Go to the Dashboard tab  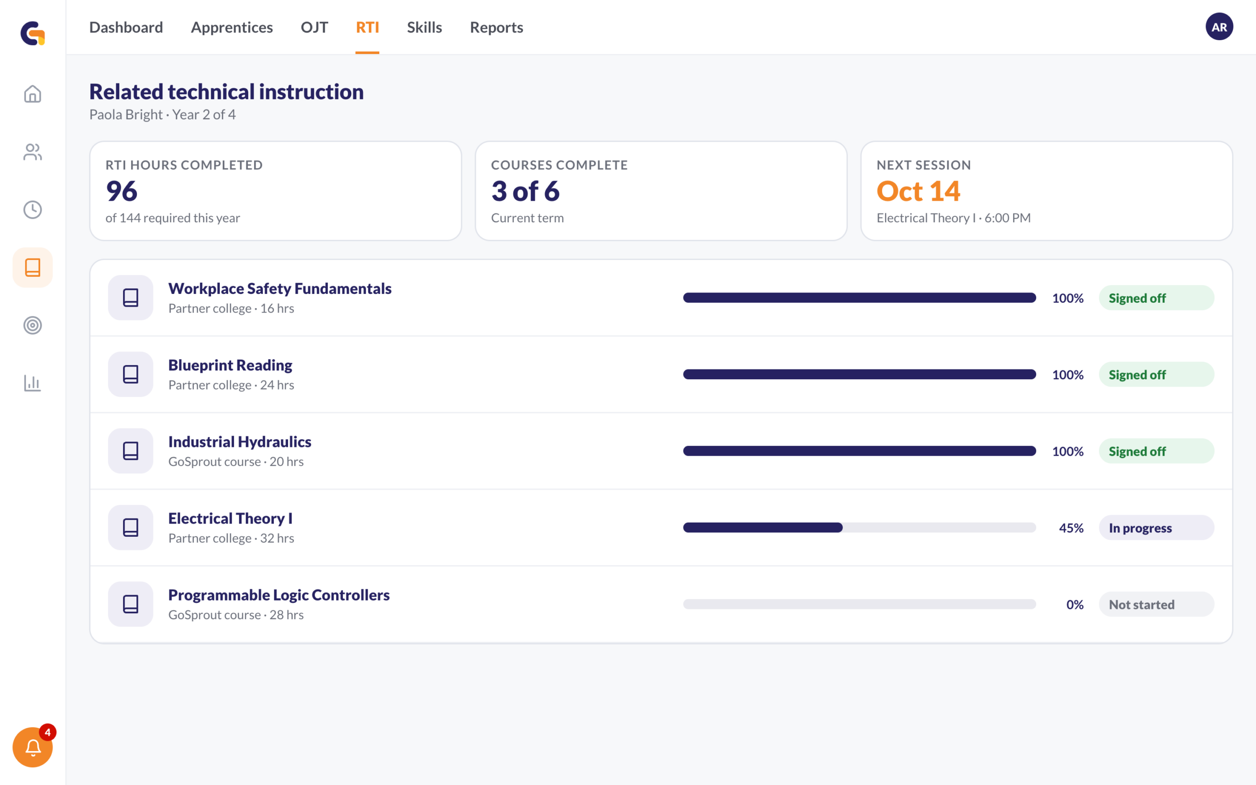(126, 27)
